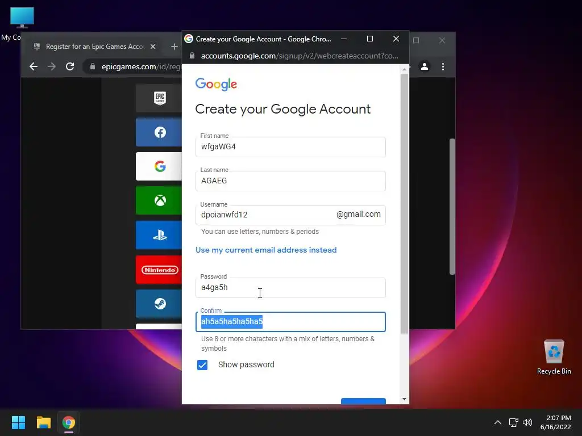Click the Google popup scrollbar down arrow
Viewport: 582px width, 436px height.
pyautogui.click(x=404, y=399)
